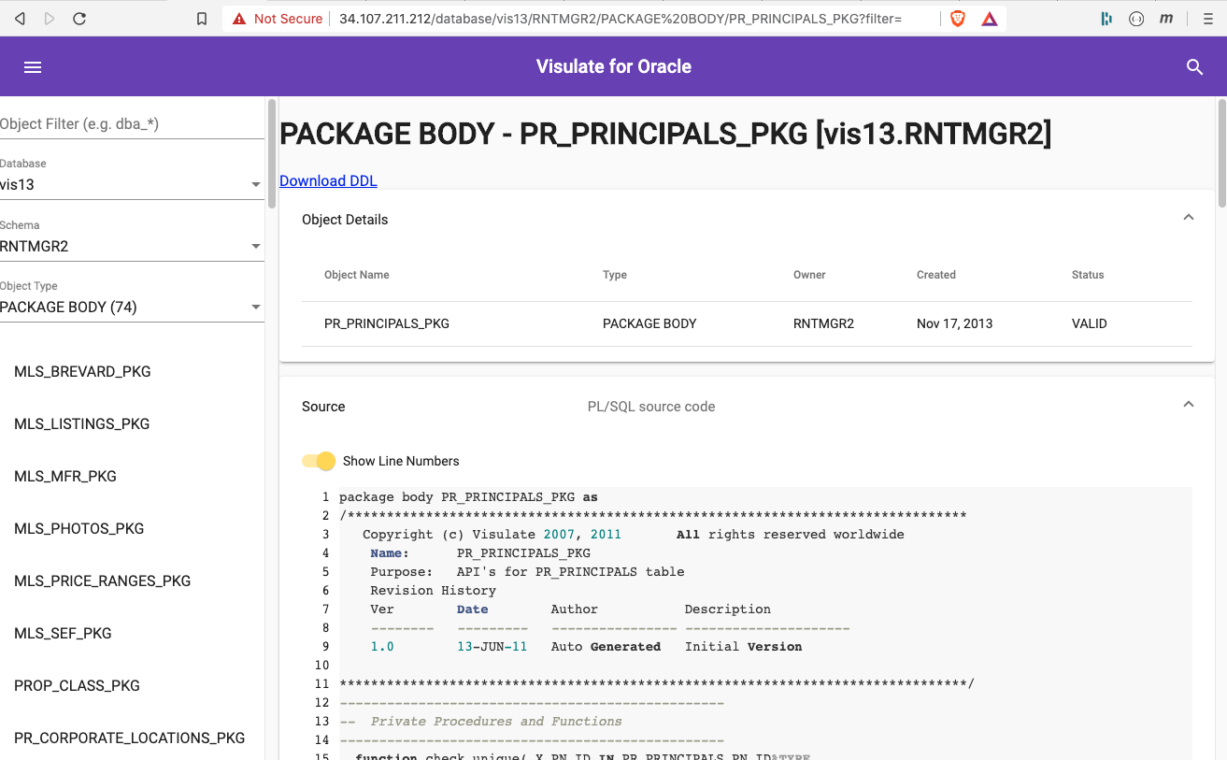The width and height of the screenshot is (1227, 760).
Task: Open the hamburger navigation menu
Action: (33, 67)
